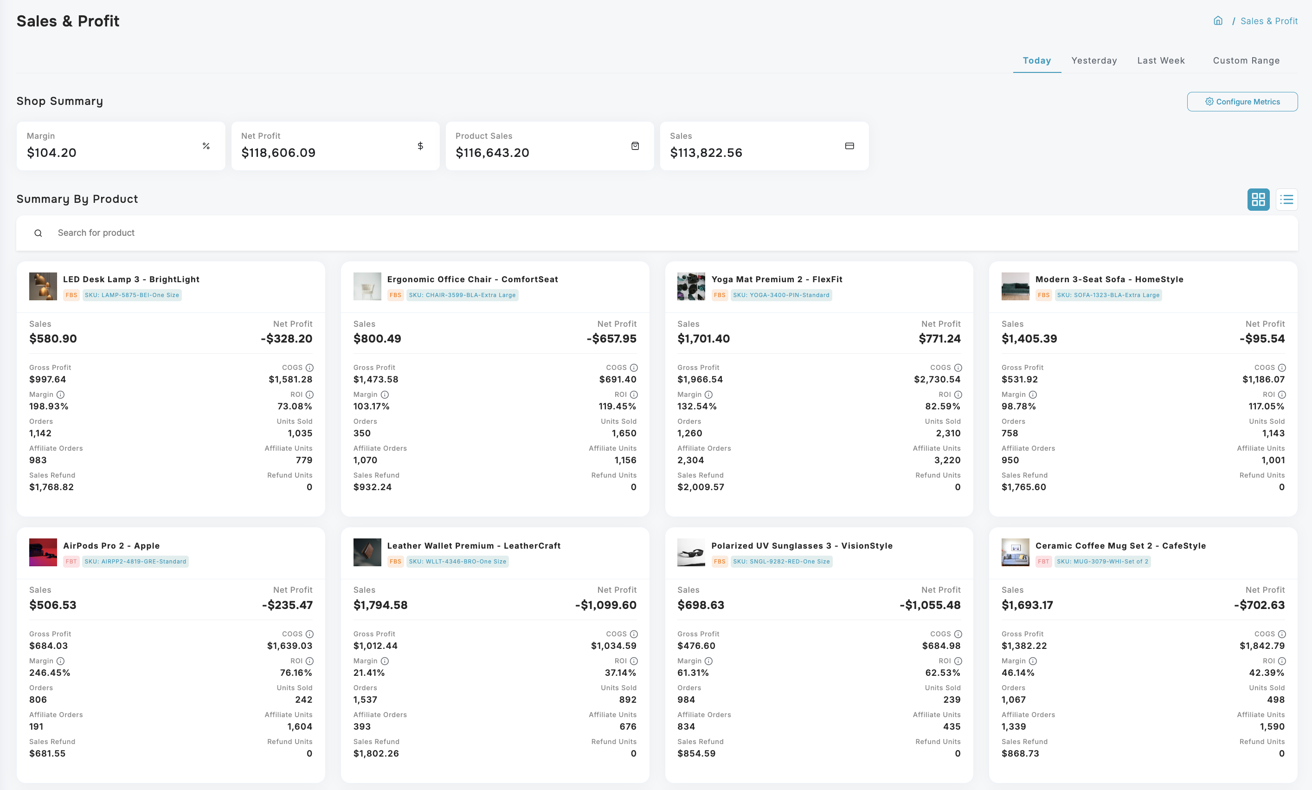
Task: Click the search magnifier icon
Action: pyautogui.click(x=39, y=233)
